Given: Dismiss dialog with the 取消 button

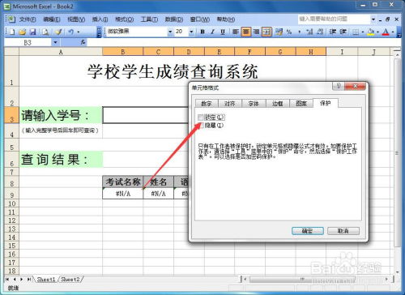Looking at the screenshot, I should (343, 231).
